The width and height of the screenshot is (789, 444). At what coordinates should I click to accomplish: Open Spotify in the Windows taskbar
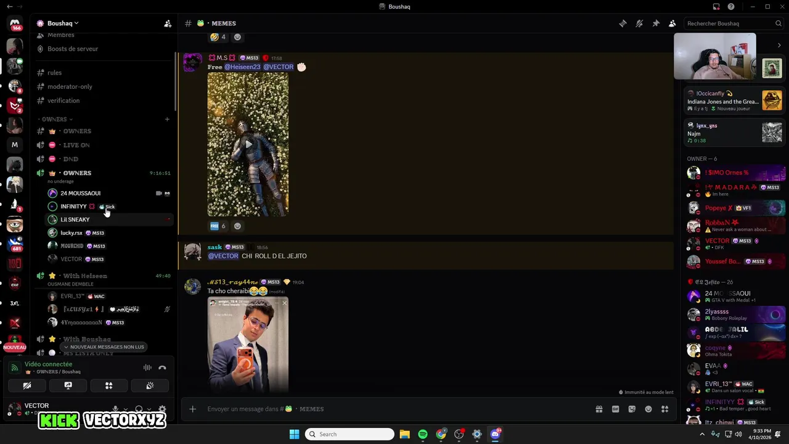[x=423, y=434]
